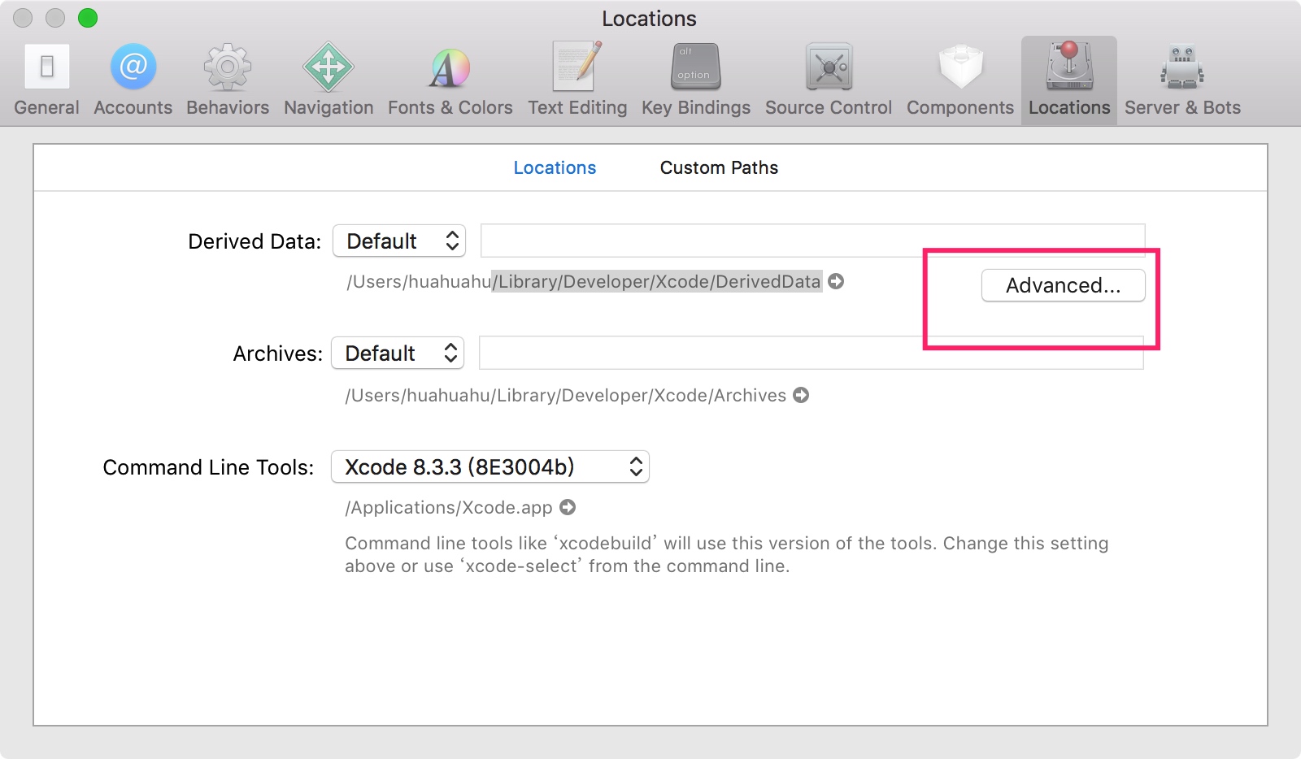Screen dimensions: 1301x759
Task: Open the Behaviors gear preferences pane
Action: click(x=228, y=80)
